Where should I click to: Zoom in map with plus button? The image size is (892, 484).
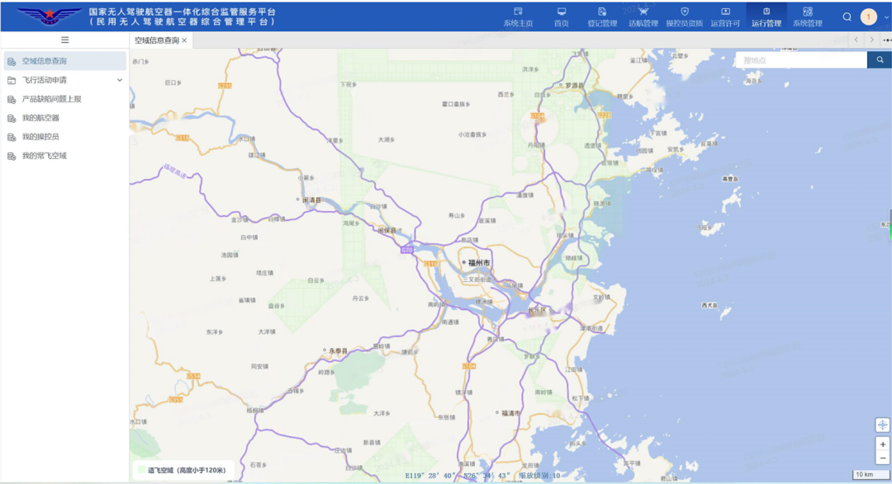pos(882,444)
